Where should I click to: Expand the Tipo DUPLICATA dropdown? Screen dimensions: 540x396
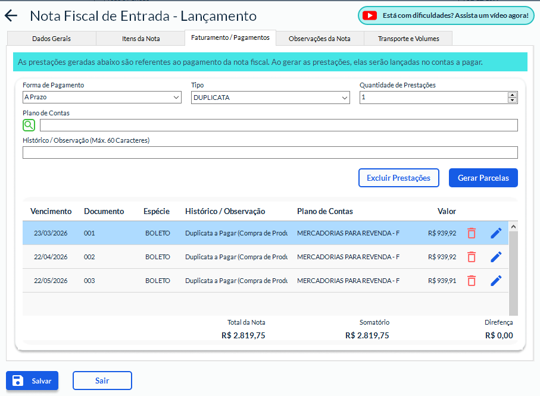point(270,98)
